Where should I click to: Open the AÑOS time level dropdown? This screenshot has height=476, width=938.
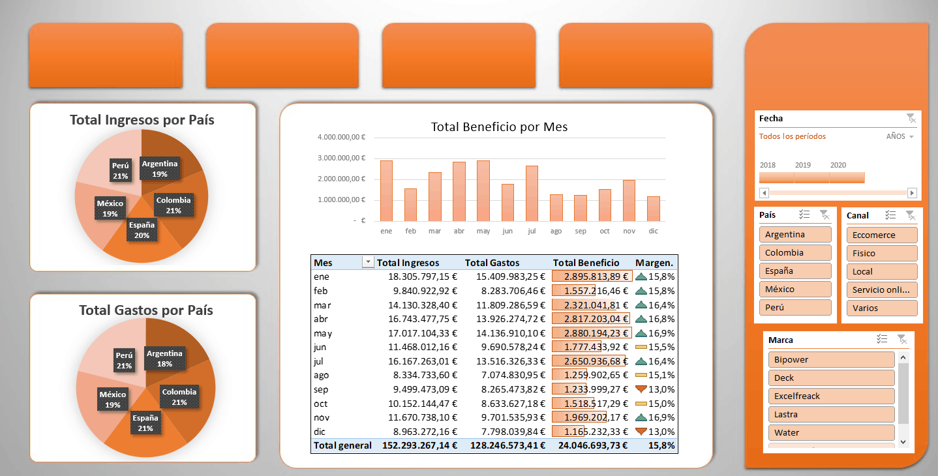pos(900,136)
